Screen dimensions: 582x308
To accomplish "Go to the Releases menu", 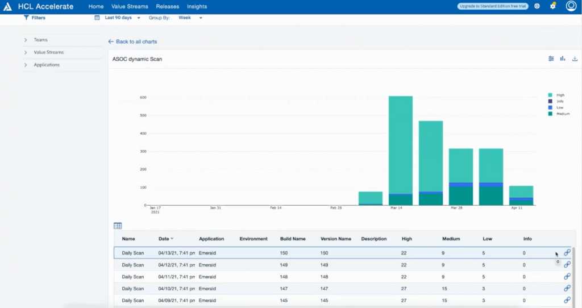I will tap(167, 7).
